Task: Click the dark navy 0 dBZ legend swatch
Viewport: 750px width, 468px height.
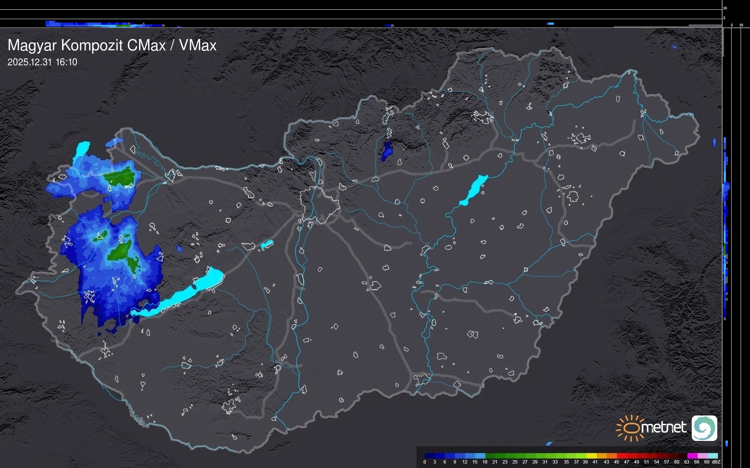Action: (x=429, y=456)
